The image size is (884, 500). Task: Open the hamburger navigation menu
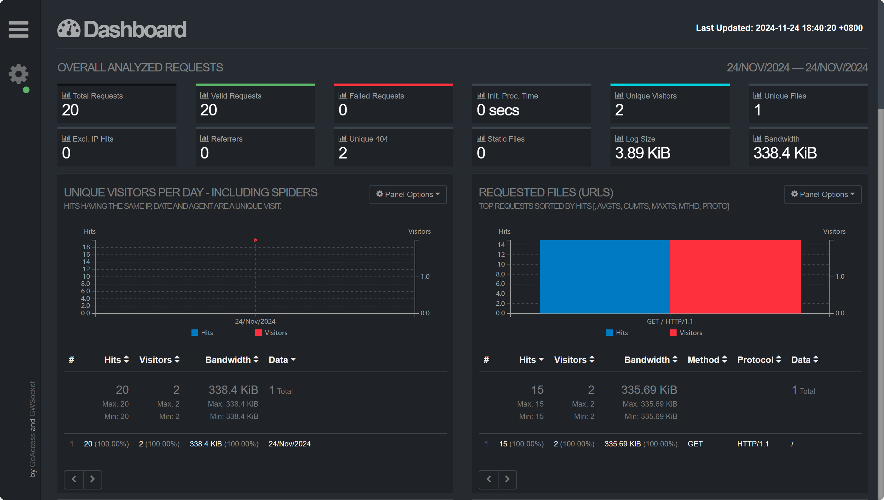[x=19, y=29]
